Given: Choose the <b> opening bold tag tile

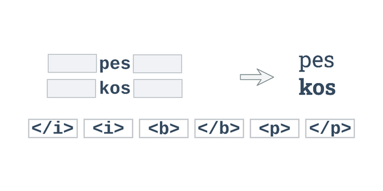Looking at the screenshot, I should click(164, 128).
